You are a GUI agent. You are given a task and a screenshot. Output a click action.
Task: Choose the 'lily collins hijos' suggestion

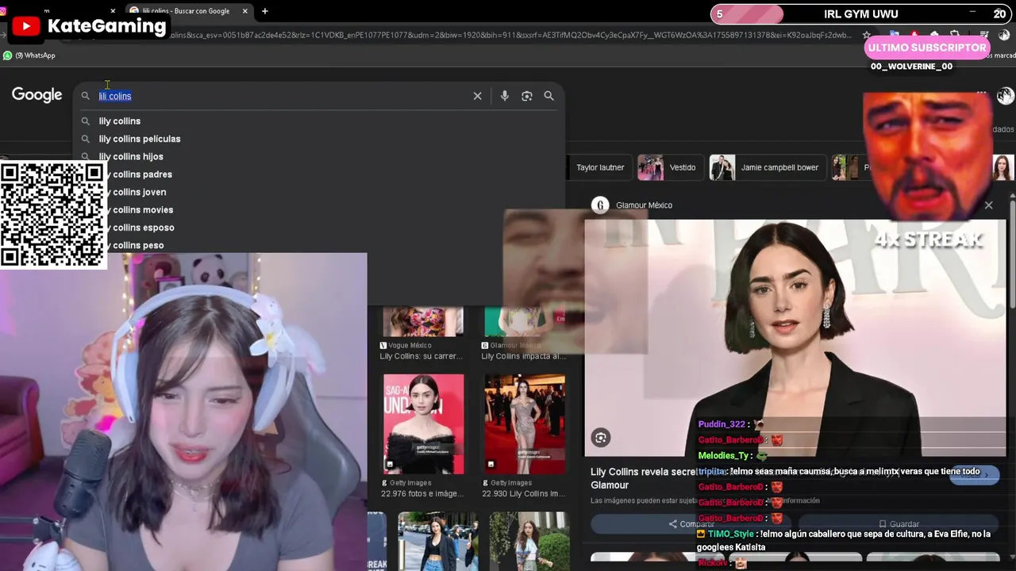tap(131, 157)
